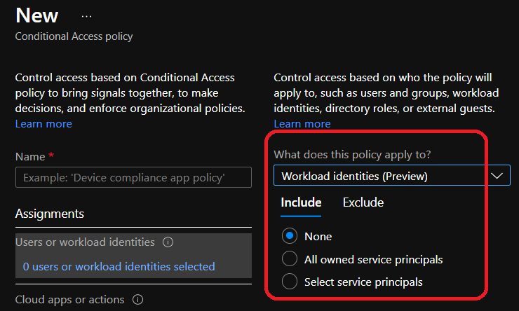Open the ellipsis more options menu

click(87, 15)
